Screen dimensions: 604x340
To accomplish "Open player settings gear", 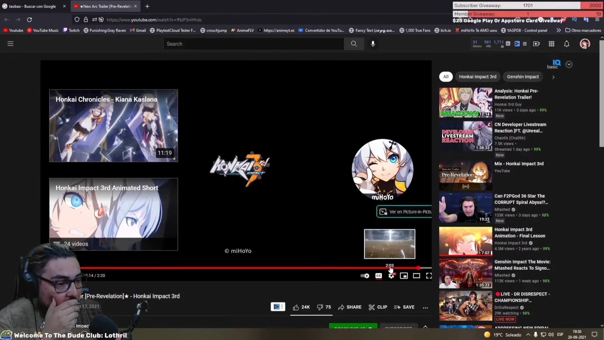I will [391, 276].
